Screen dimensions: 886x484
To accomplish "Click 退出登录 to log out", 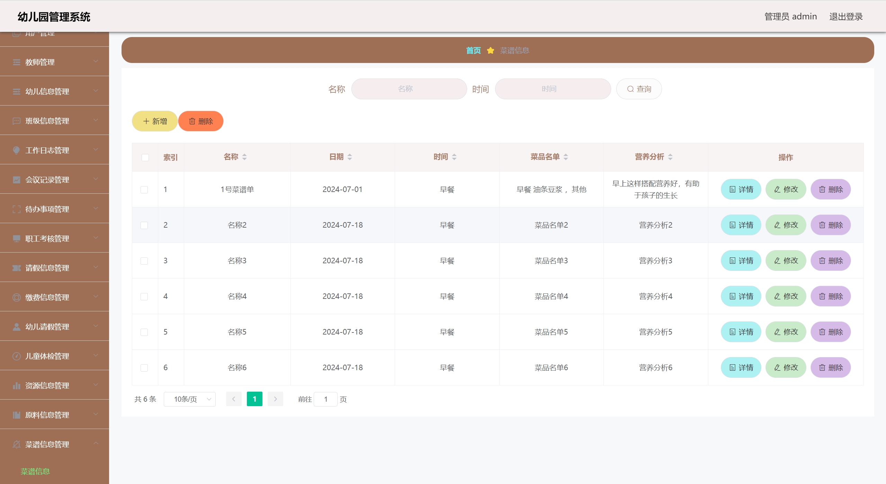I will tap(845, 17).
